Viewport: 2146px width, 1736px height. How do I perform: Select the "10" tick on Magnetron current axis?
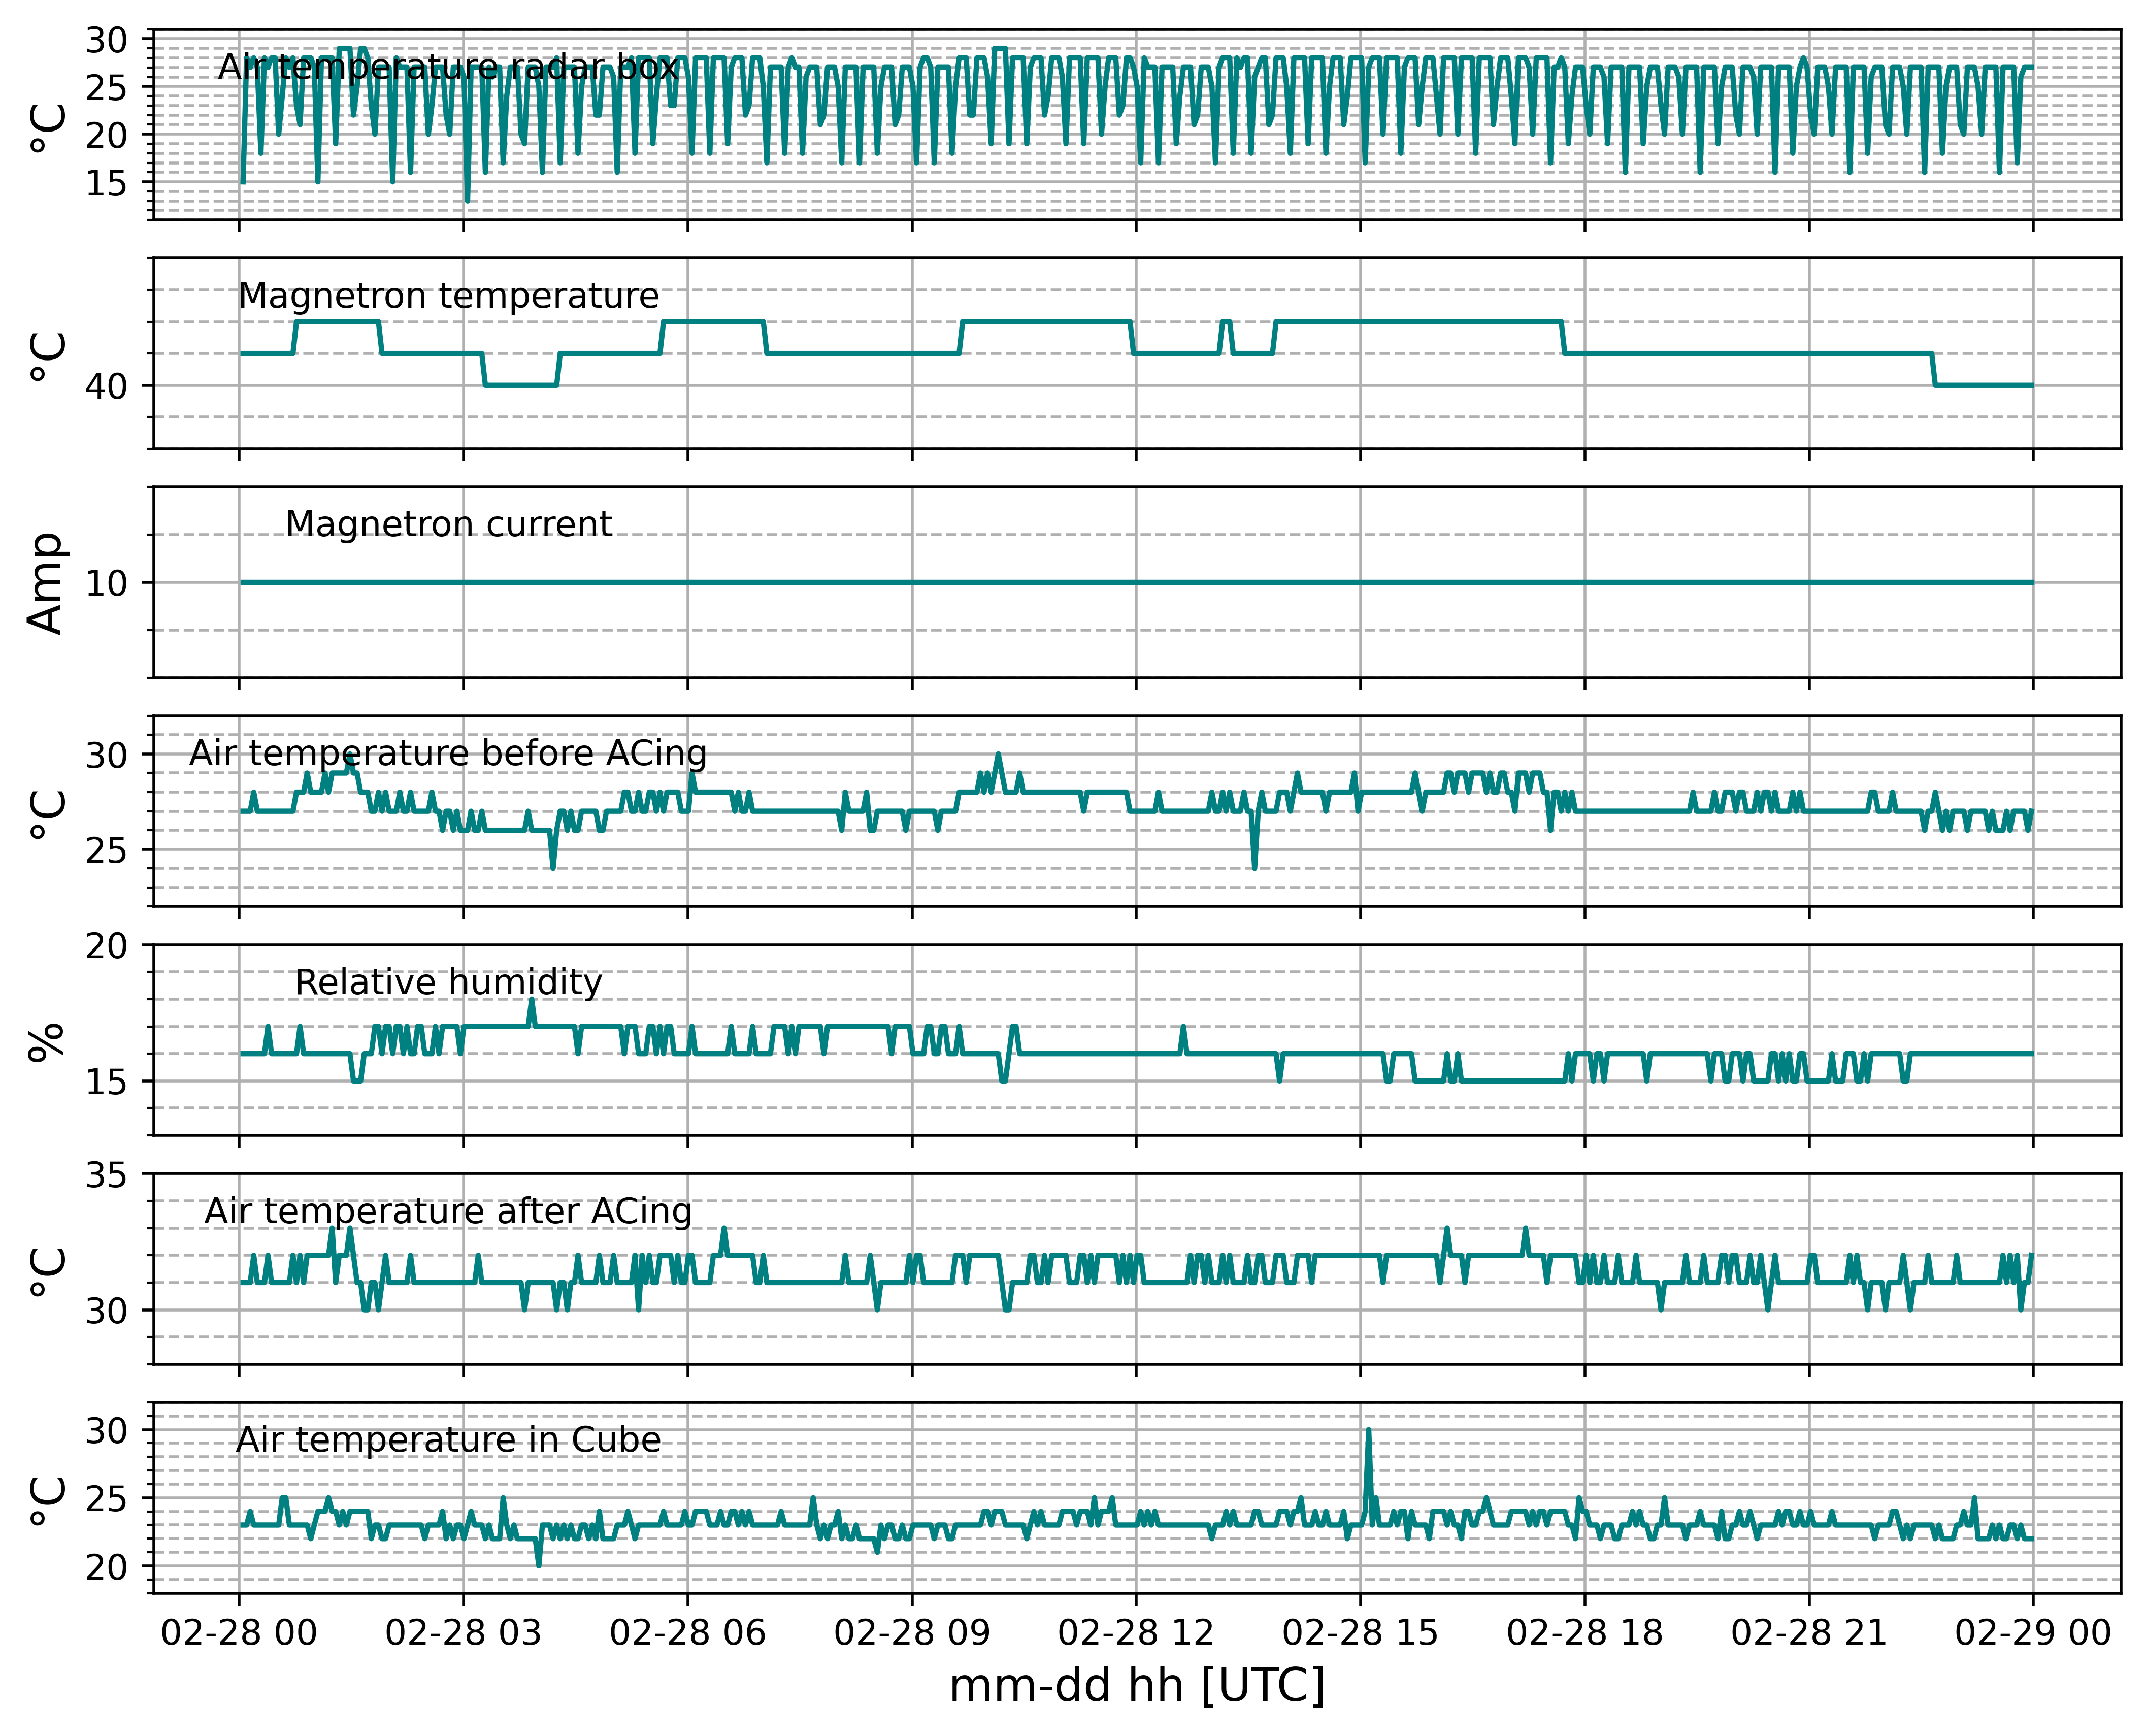(x=106, y=583)
